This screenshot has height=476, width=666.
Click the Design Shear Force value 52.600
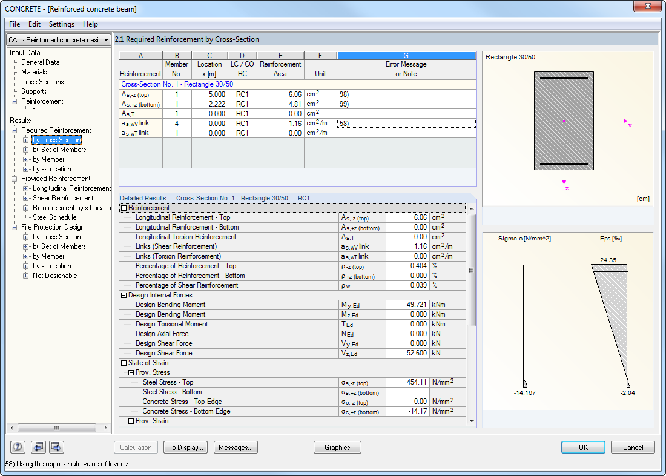click(407, 353)
